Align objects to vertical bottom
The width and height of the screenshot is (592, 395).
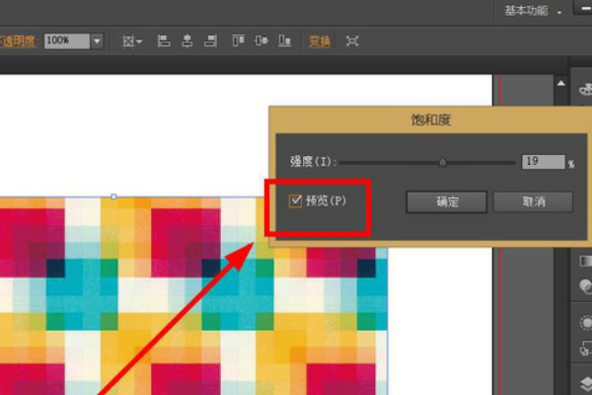tap(285, 40)
